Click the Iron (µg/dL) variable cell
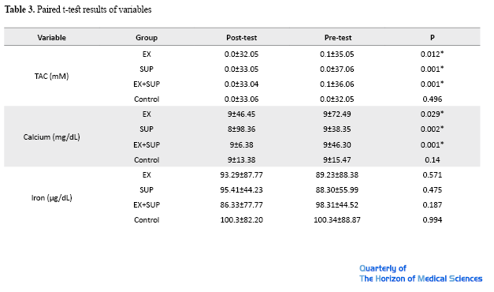 tap(52, 198)
